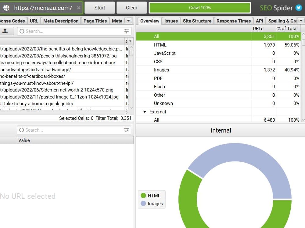Select the HTML row in overview
This screenshot has height=228, width=305.
tap(218, 45)
